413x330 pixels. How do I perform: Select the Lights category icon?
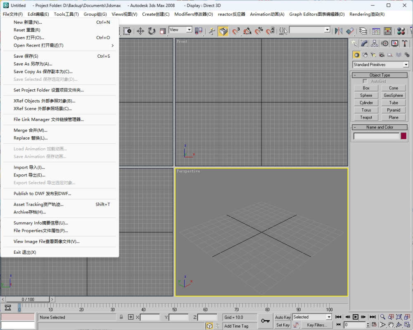(373, 55)
